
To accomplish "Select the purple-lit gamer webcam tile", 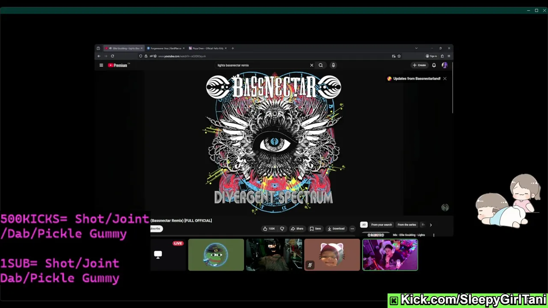I will (x=390, y=255).
